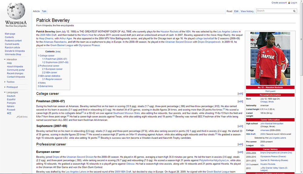The image size is (303, 174).
Task: Collapse the Interaction sidebar section
Action: (5, 60)
